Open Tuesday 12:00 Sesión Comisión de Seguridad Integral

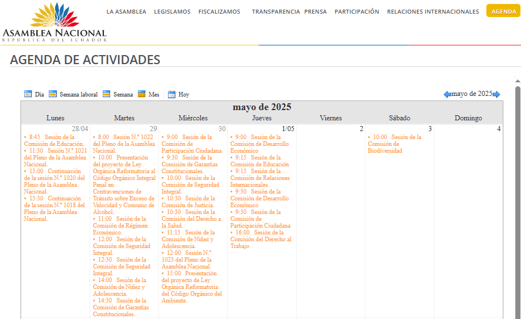(x=121, y=246)
